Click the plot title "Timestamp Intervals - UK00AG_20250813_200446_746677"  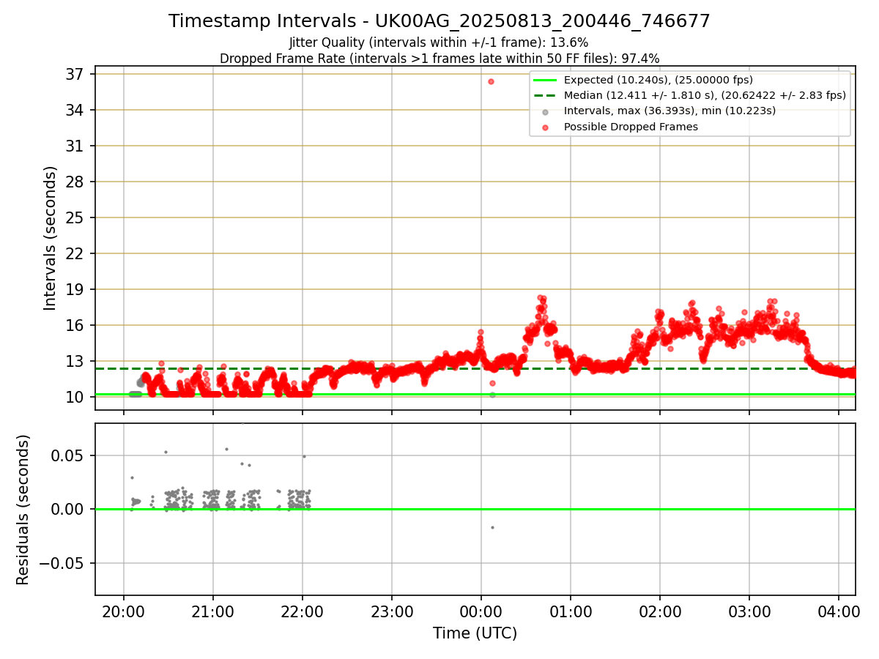(439, 21)
